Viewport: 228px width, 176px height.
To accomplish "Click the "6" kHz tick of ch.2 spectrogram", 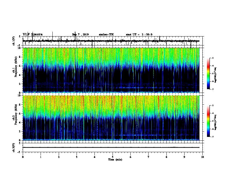I will (20, 114).
